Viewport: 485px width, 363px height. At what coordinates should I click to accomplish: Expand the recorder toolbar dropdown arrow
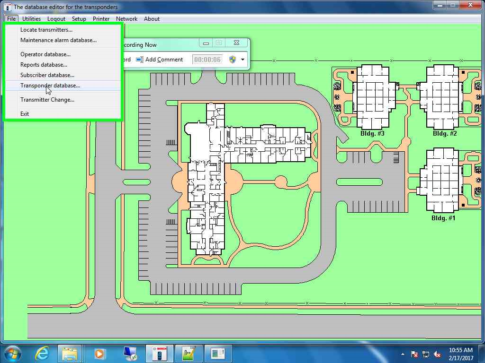(243, 60)
